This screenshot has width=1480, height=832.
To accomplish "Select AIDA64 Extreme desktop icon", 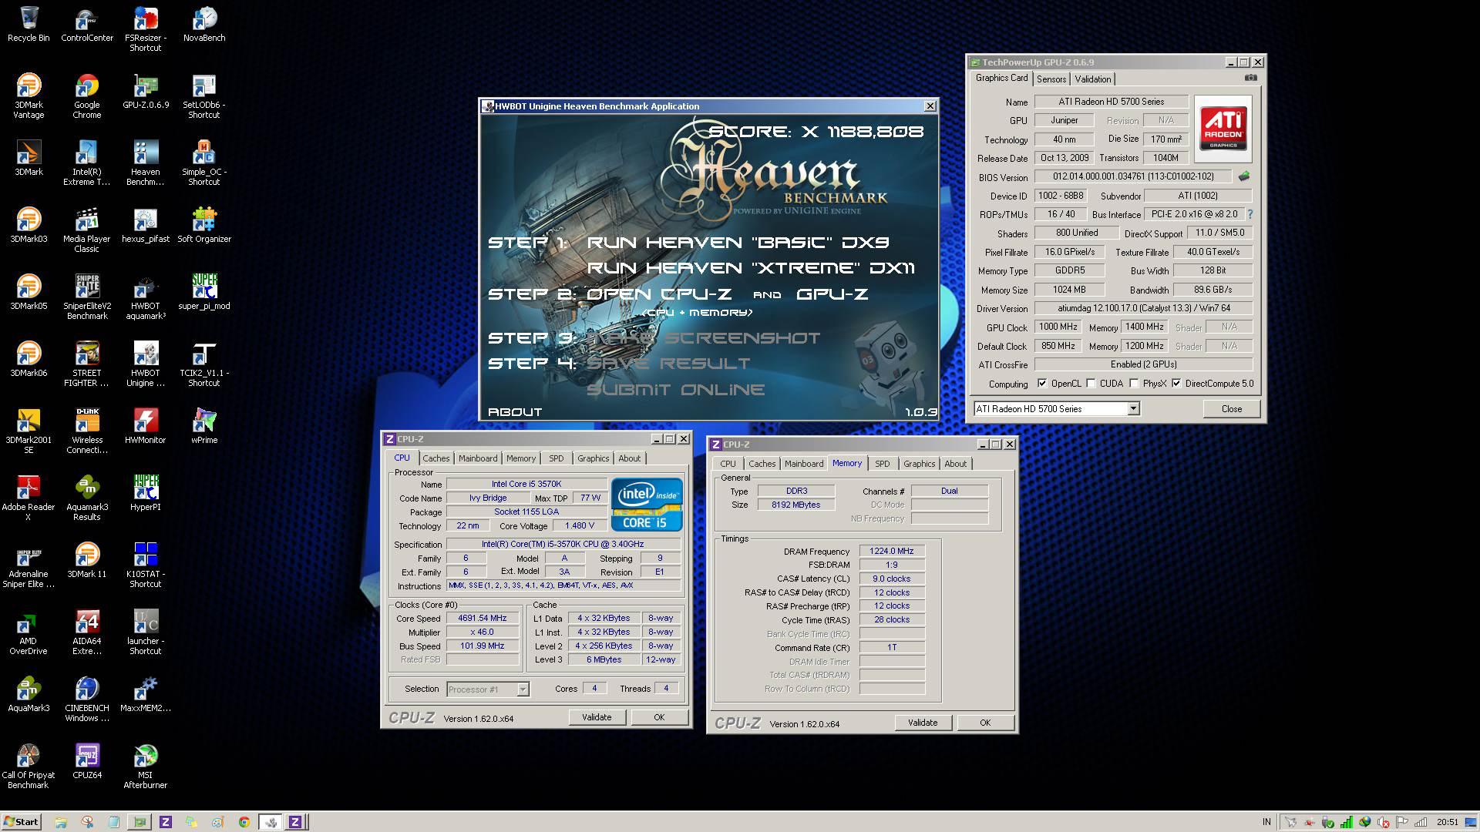I will pos(87,632).
